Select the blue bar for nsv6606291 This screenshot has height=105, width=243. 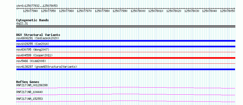(126, 41)
